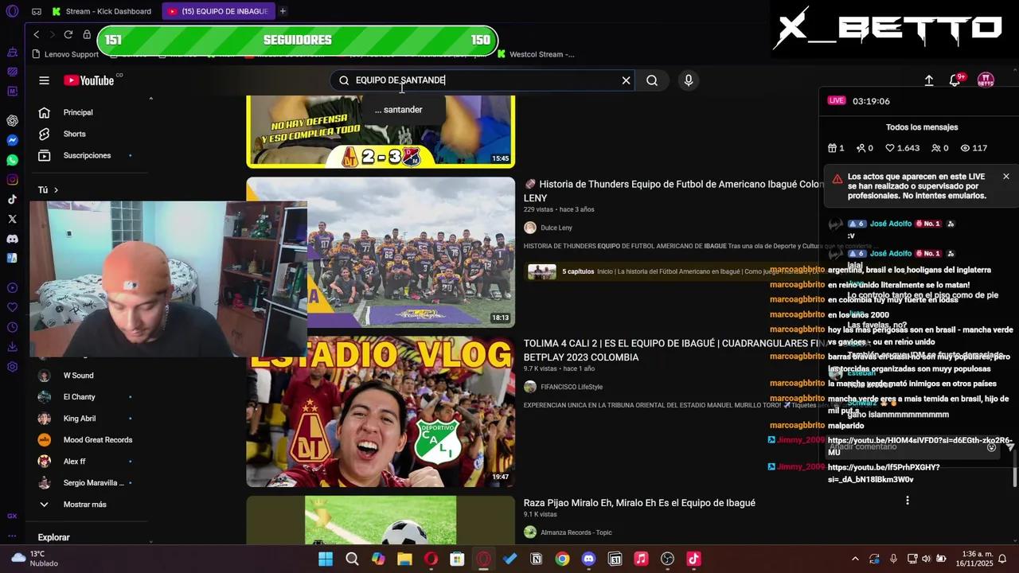Open the Thunders football team video thumbnail
Image resolution: width=1019 pixels, height=573 pixels.
coord(381,252)
